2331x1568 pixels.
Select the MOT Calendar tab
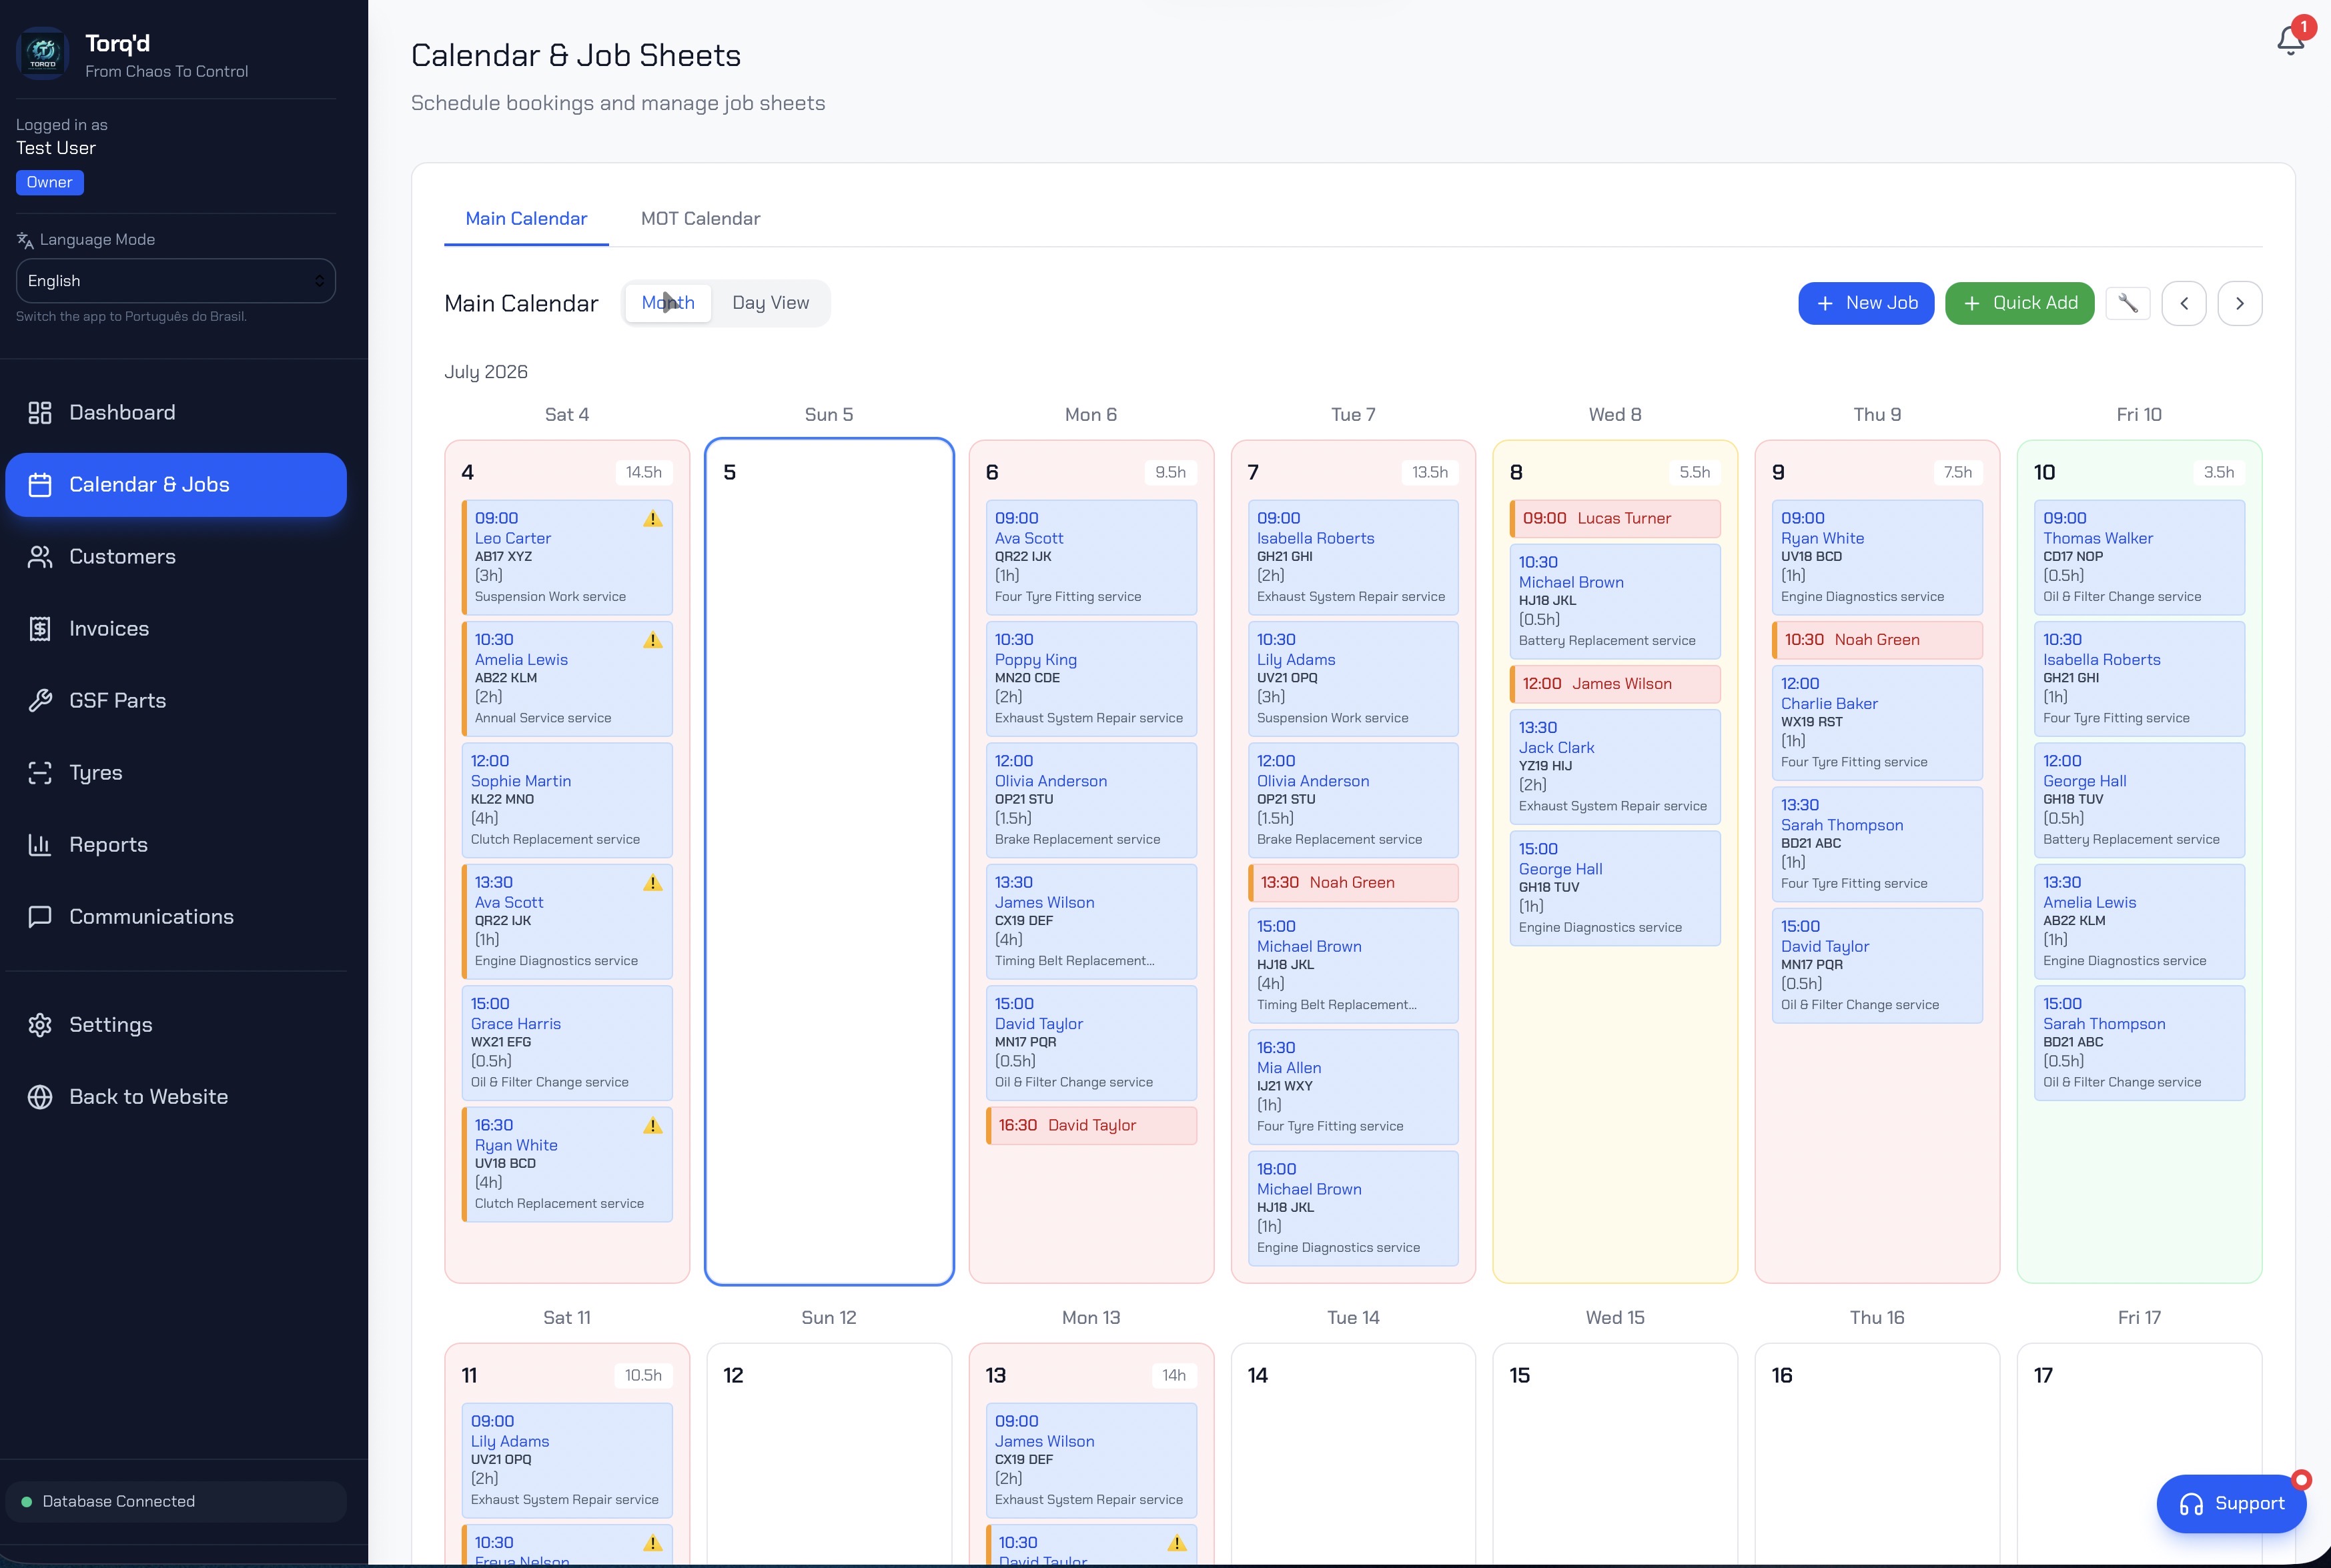tap(700, 219)
